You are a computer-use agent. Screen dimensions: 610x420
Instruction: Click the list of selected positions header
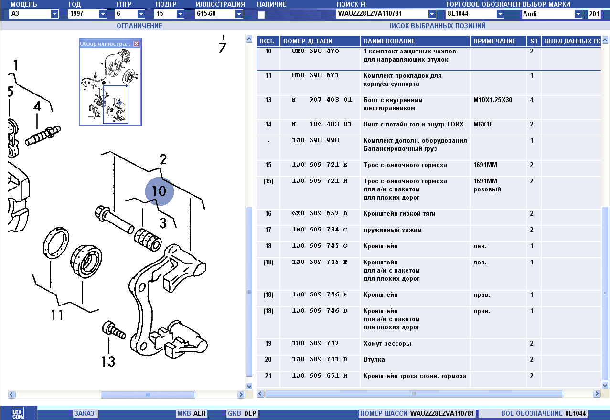coord(438,26)
